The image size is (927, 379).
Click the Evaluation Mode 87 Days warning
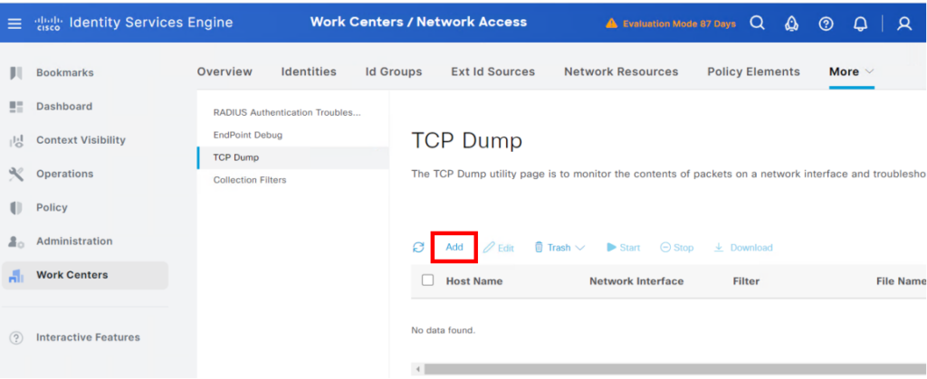[671, 24]
